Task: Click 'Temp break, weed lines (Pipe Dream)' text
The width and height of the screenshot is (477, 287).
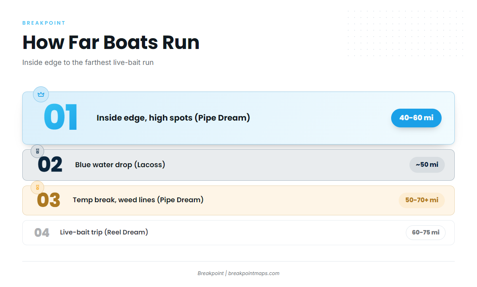Action: coord(138,200)
